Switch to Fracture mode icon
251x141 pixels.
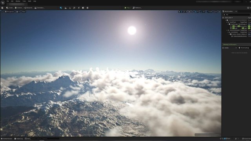tap(83, 8)
